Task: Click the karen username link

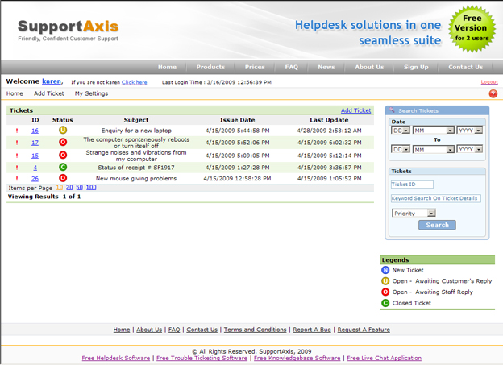Action: 52,81
